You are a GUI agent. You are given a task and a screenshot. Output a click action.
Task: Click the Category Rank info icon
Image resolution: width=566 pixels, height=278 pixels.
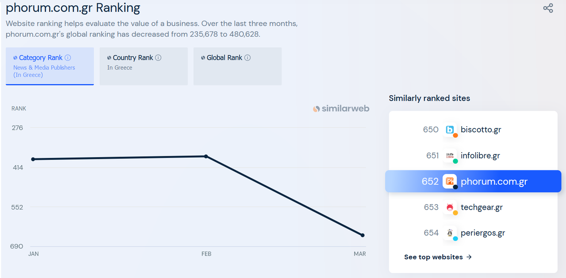(68, 58)
